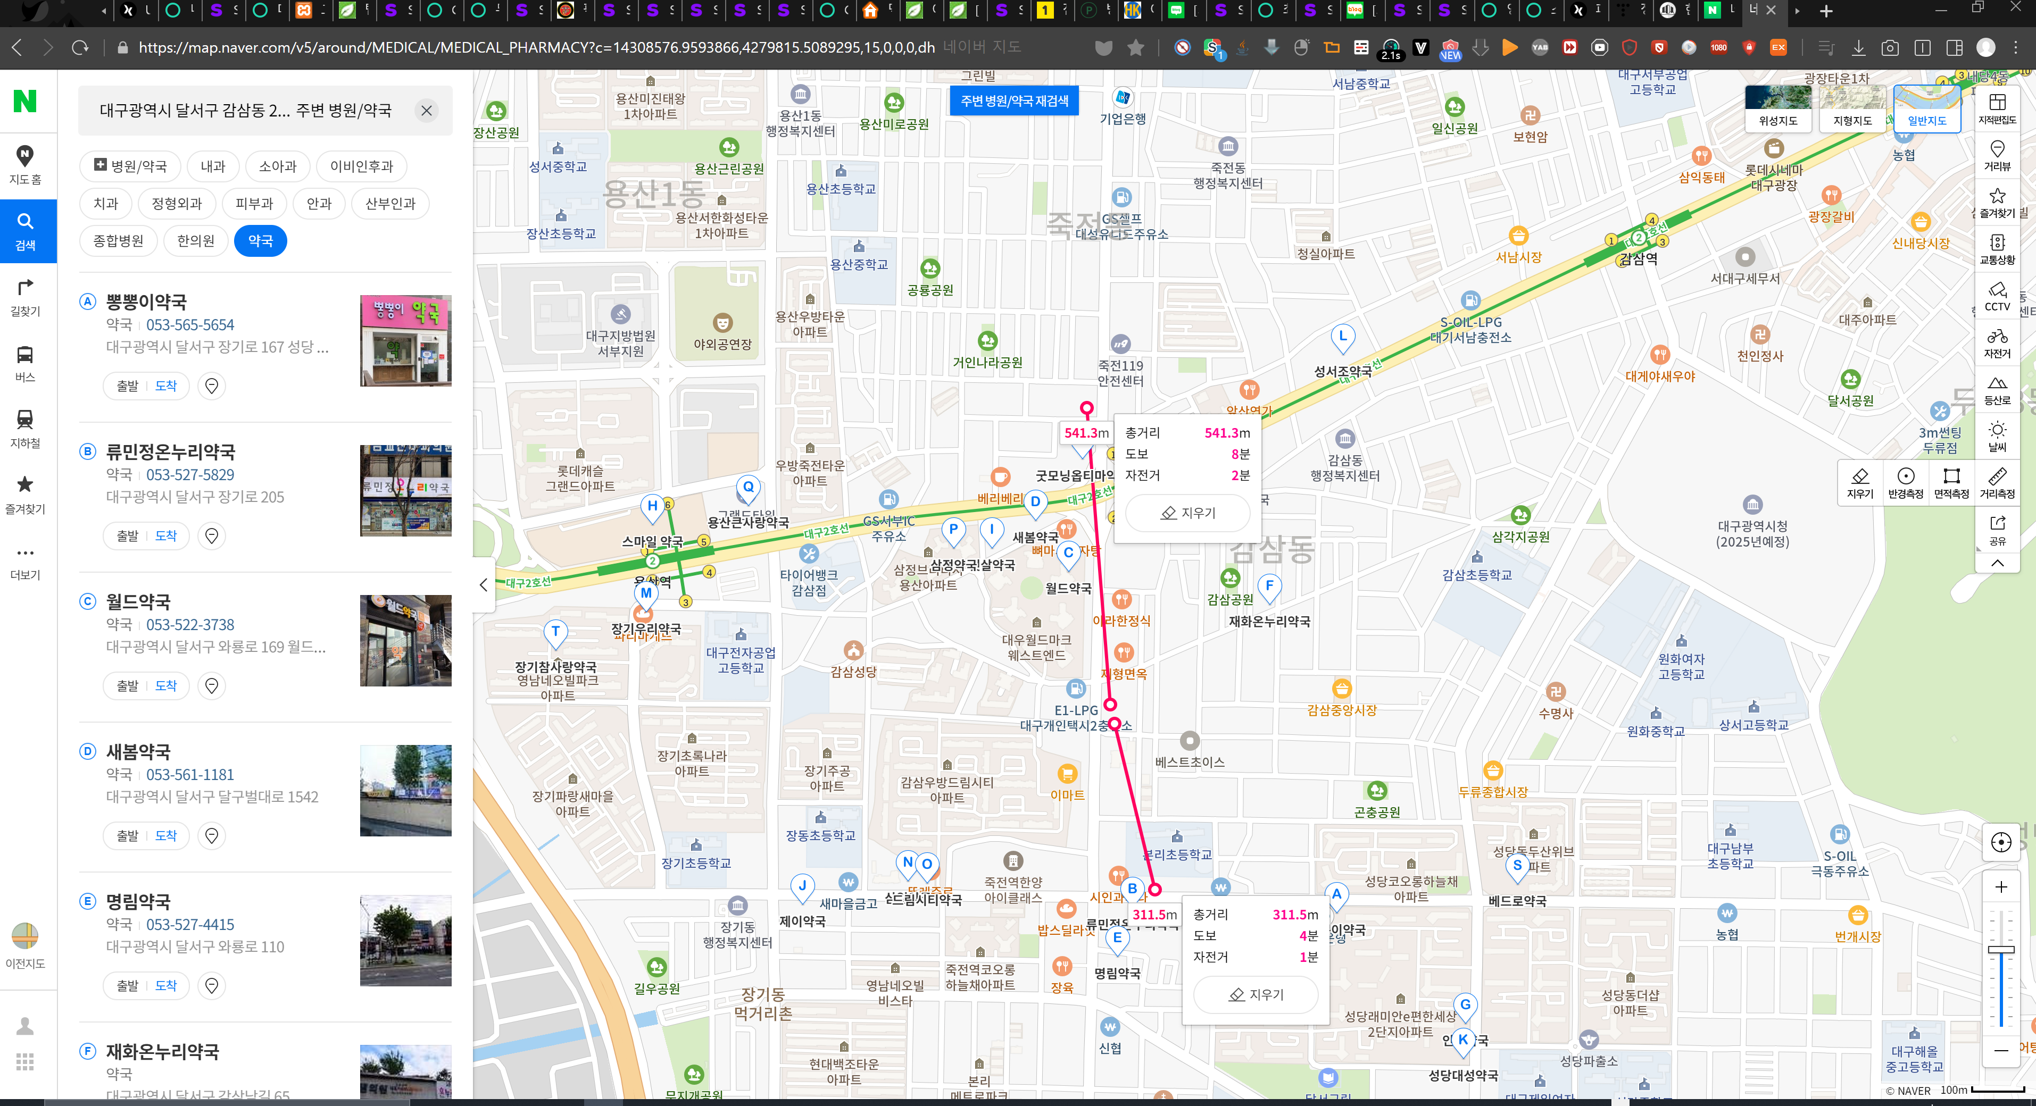Filter results by 피부과
The image size is (2036, 1106).
(x=254, y=203)
